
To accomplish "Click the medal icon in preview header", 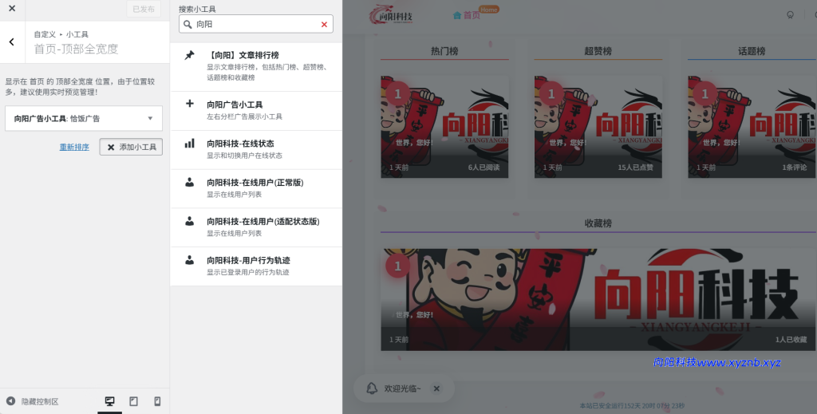I will [x=791, y=15].
